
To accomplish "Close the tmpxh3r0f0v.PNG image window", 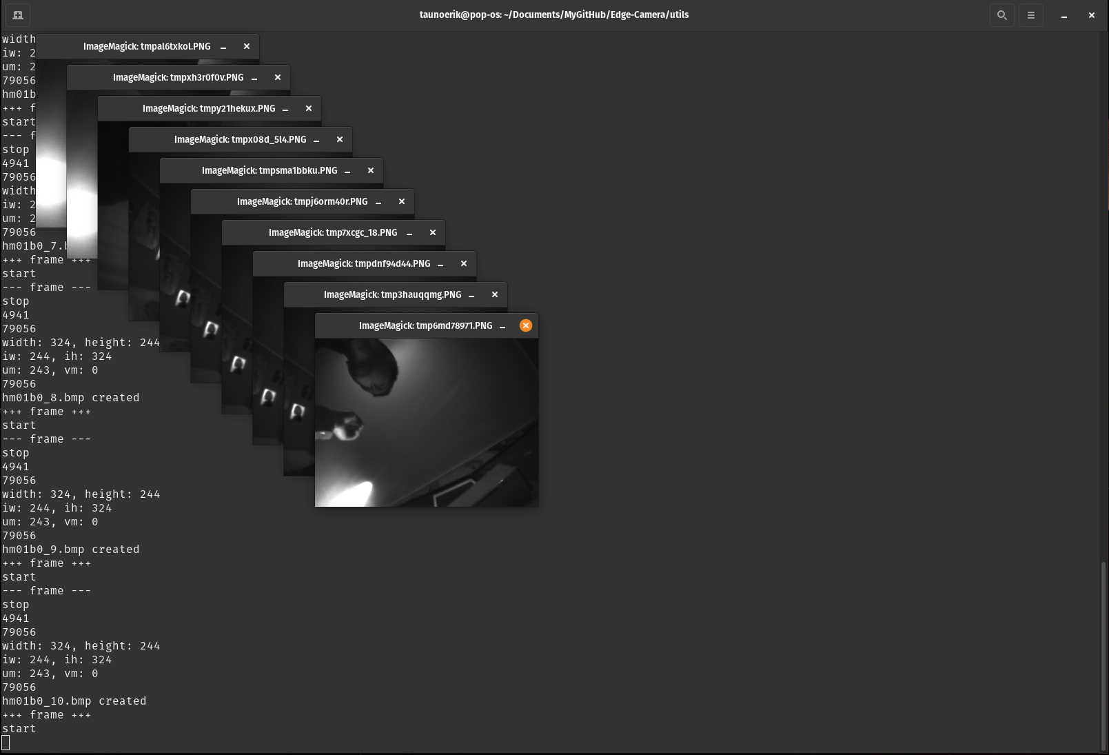I will tap(277, 77).
